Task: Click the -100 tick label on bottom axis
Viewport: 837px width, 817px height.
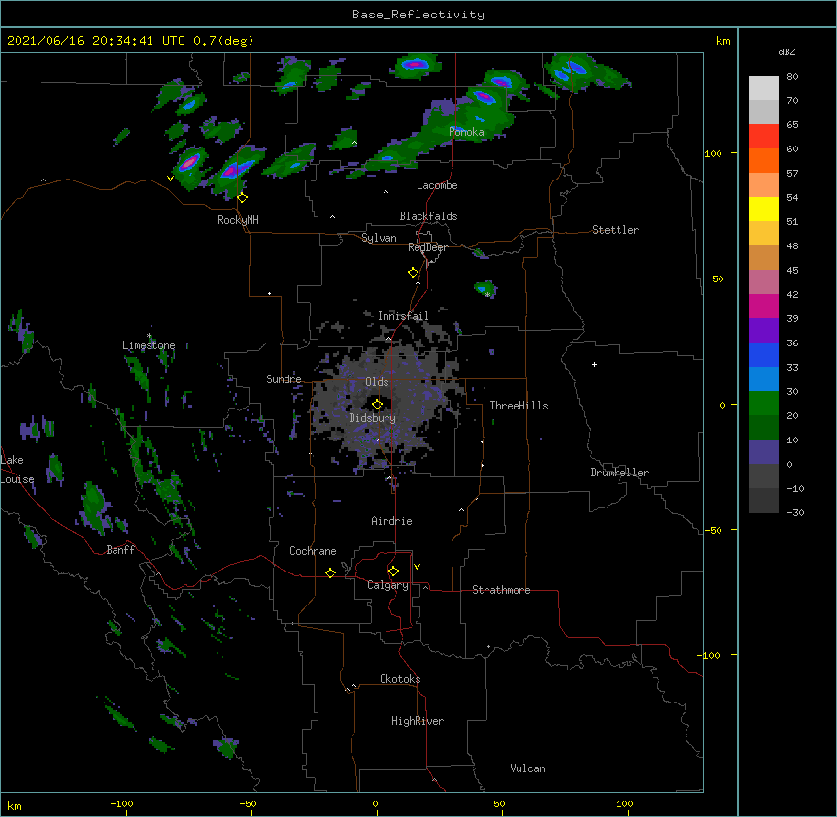Action: point(122,803)
